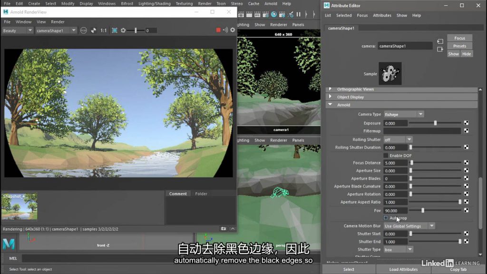Click the Aperture Size map checker icon

point(466,171)
